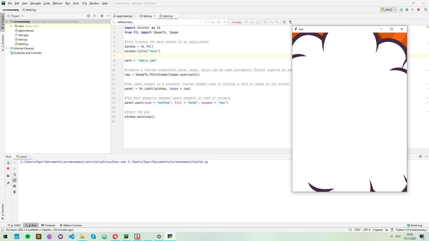Click Restore Layout icon in Run panel

8,176
